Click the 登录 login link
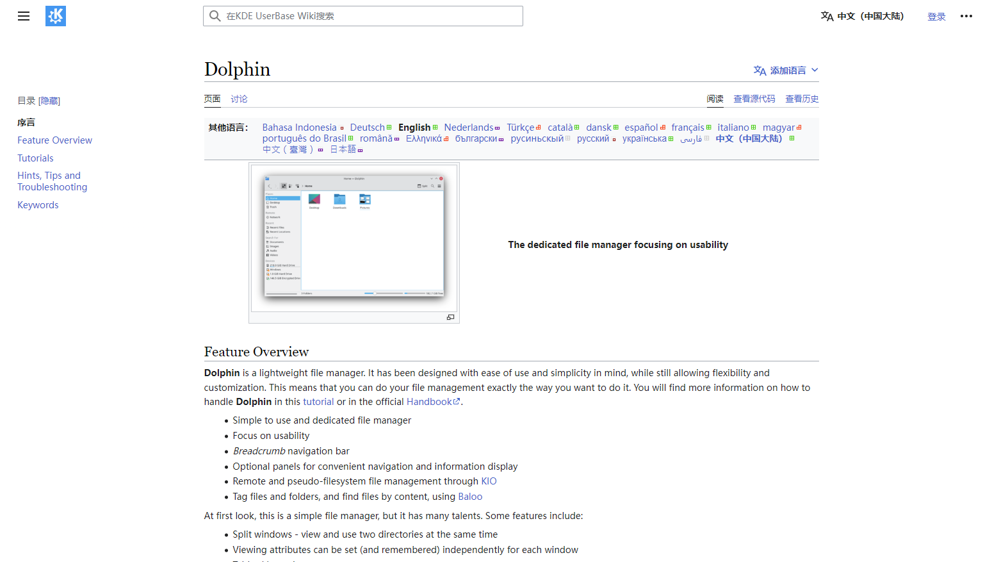 point(937,17)
